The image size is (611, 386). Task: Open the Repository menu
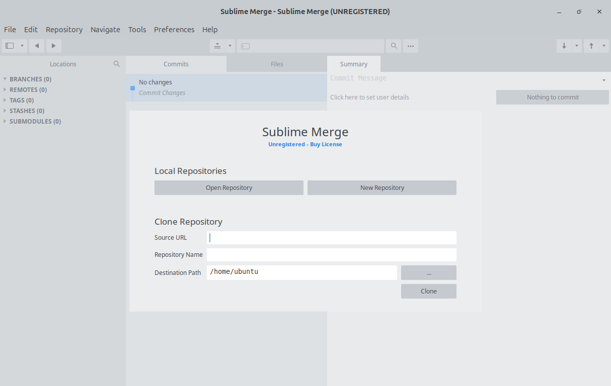coord(64,30)
